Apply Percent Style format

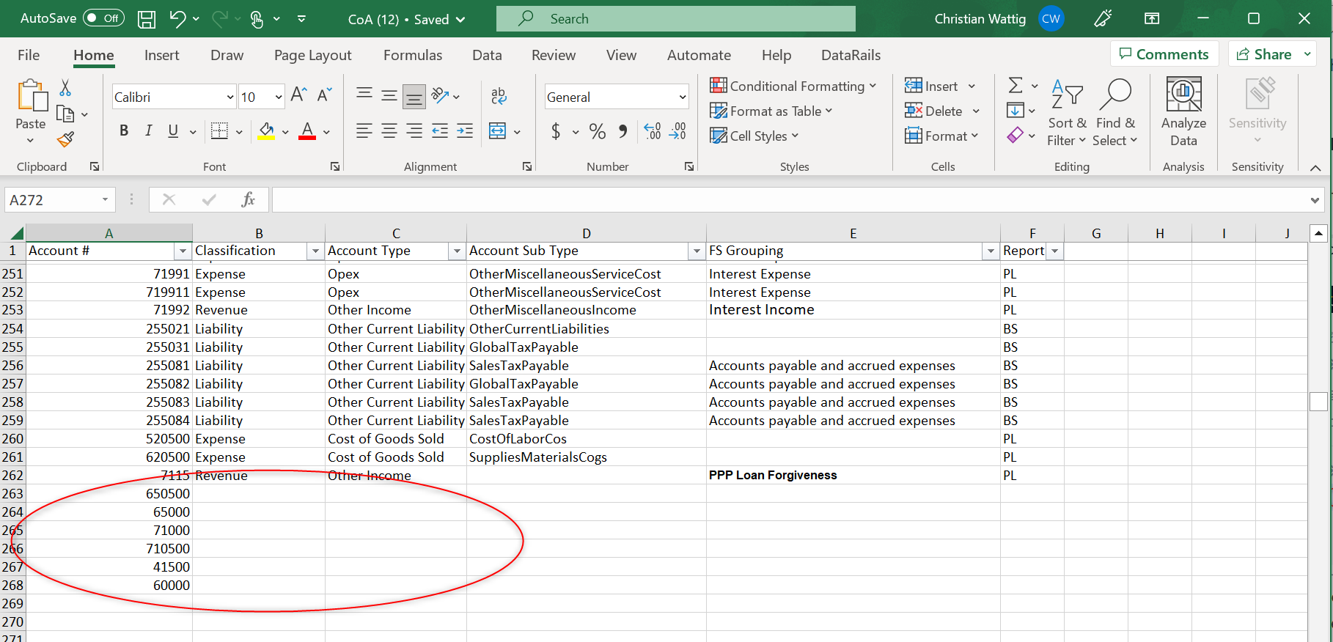click(598, 131)
